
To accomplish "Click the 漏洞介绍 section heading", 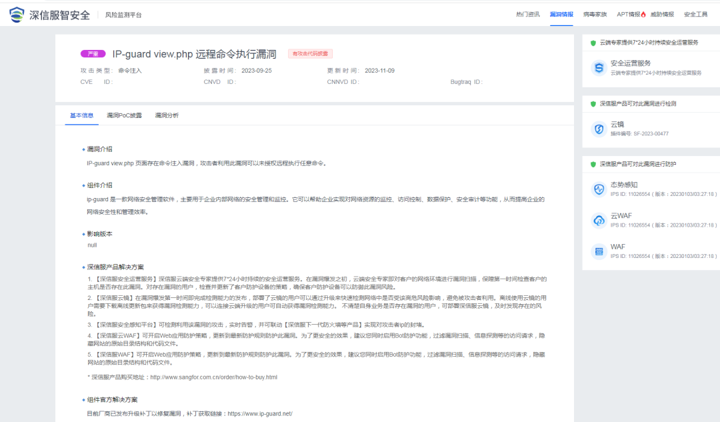I will (99, 149).
